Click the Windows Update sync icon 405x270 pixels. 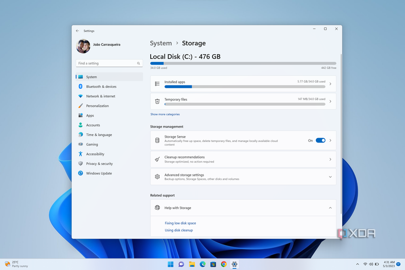(x=81, y=173)
